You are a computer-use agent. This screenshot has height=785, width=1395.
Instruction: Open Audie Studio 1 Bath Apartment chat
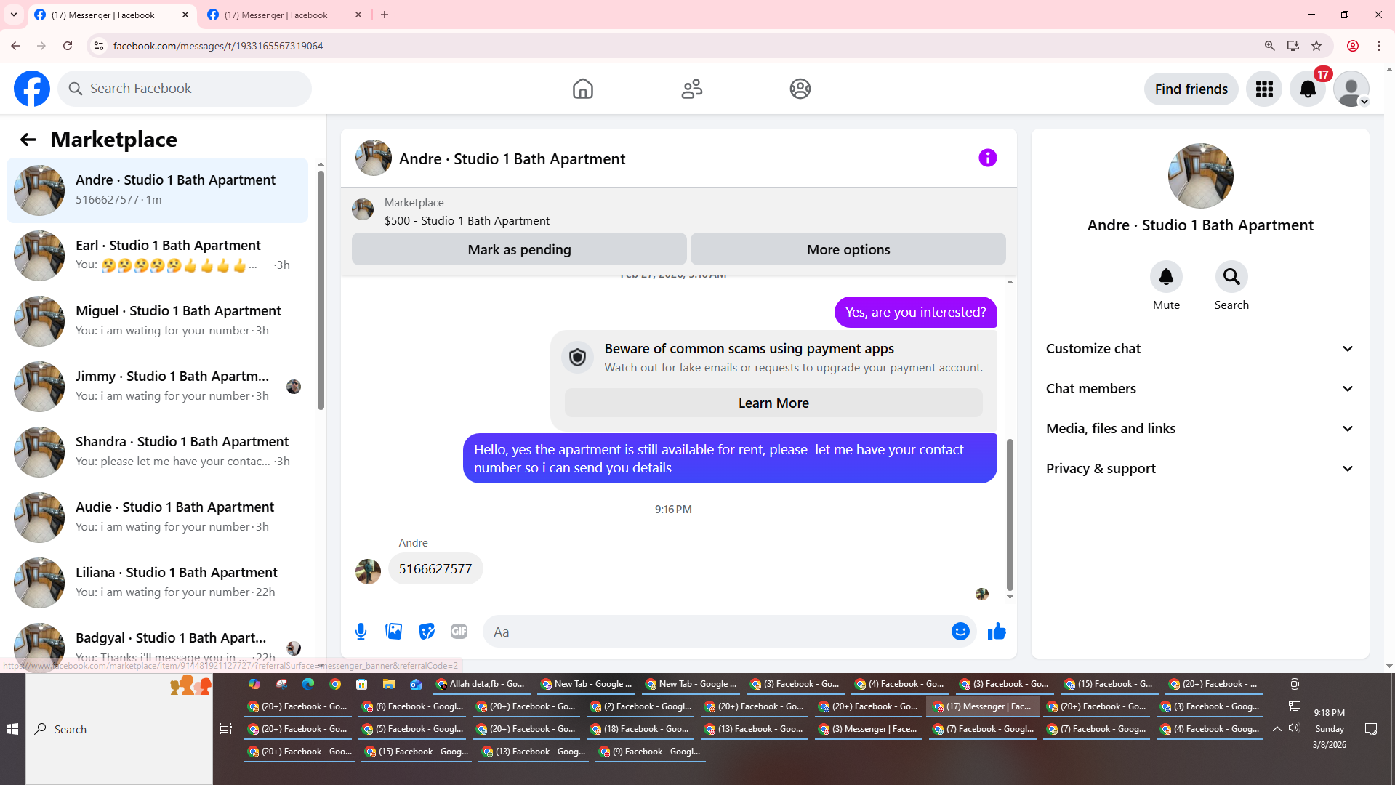[x=158, y=518]
